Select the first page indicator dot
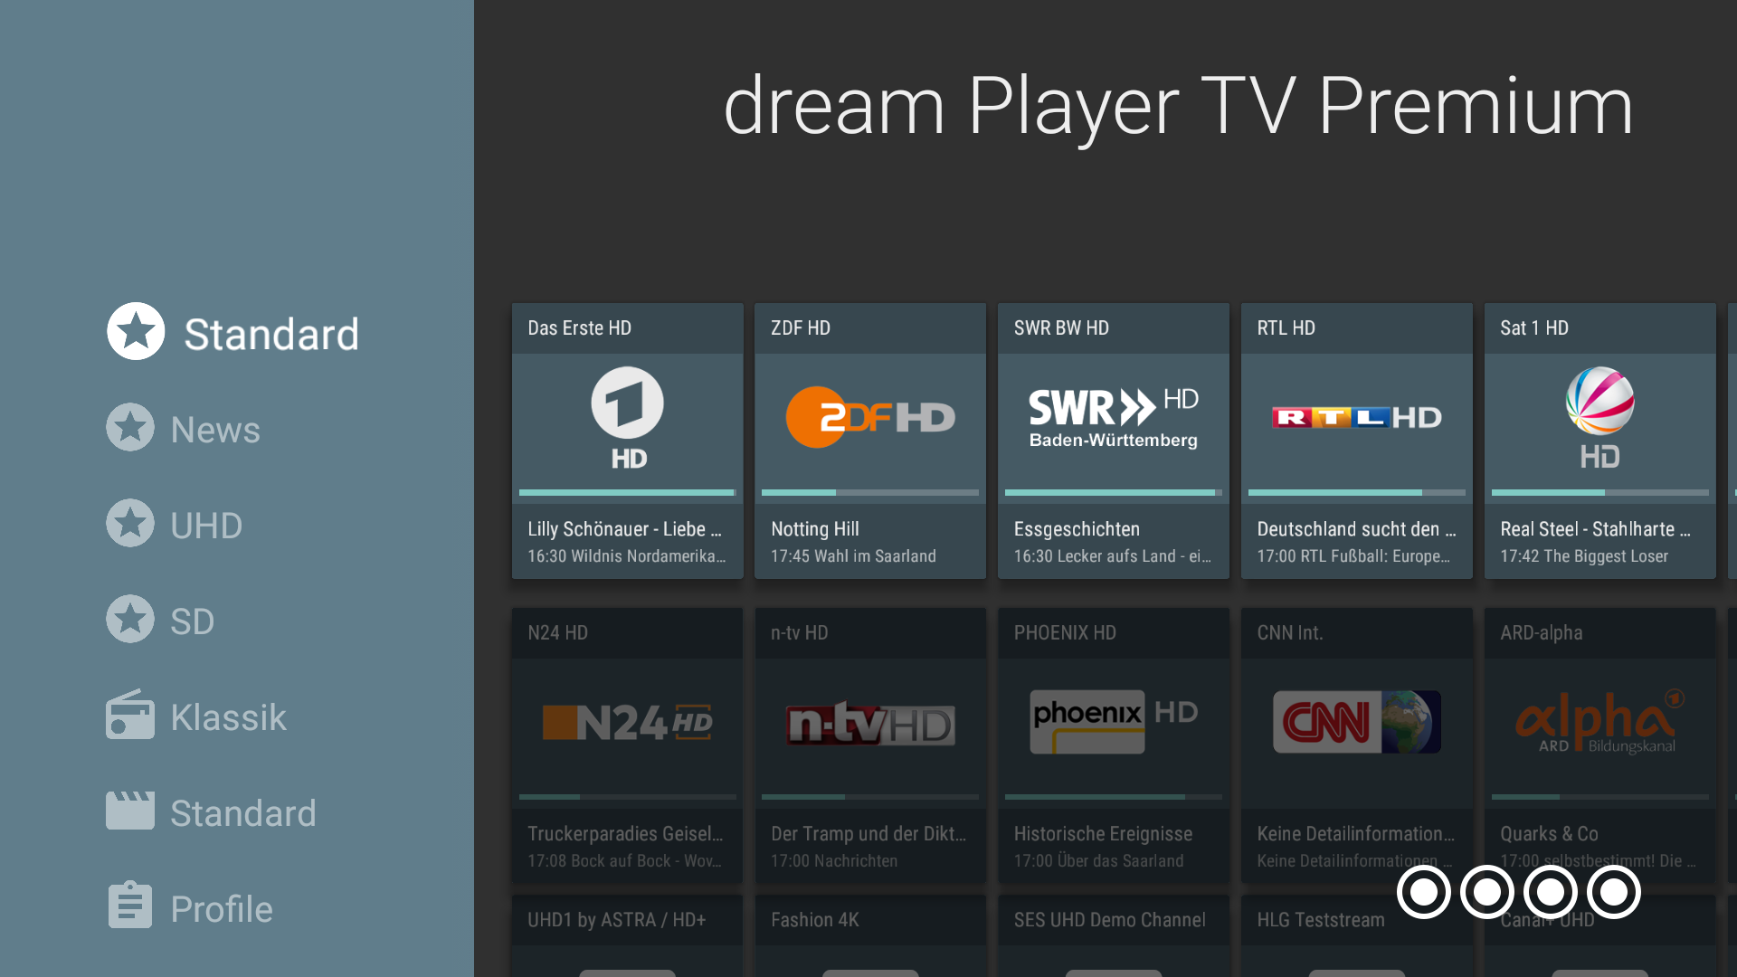This screenshot has width=1737, height=977. (1424, 892)
